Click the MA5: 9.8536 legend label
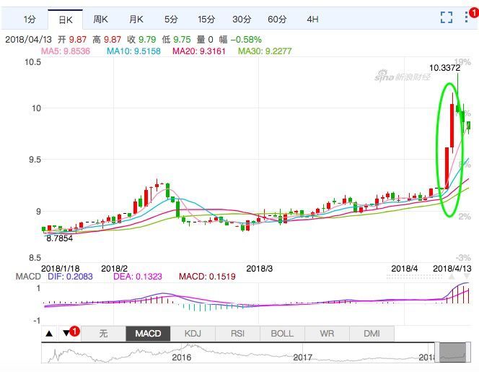 pyautogui.click(x=66, y=51)
